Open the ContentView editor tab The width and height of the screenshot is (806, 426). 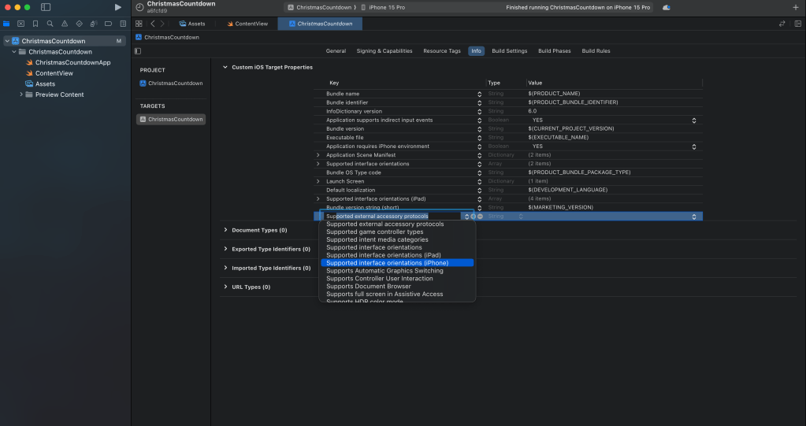pyautogui.click(x=249, y=24)
